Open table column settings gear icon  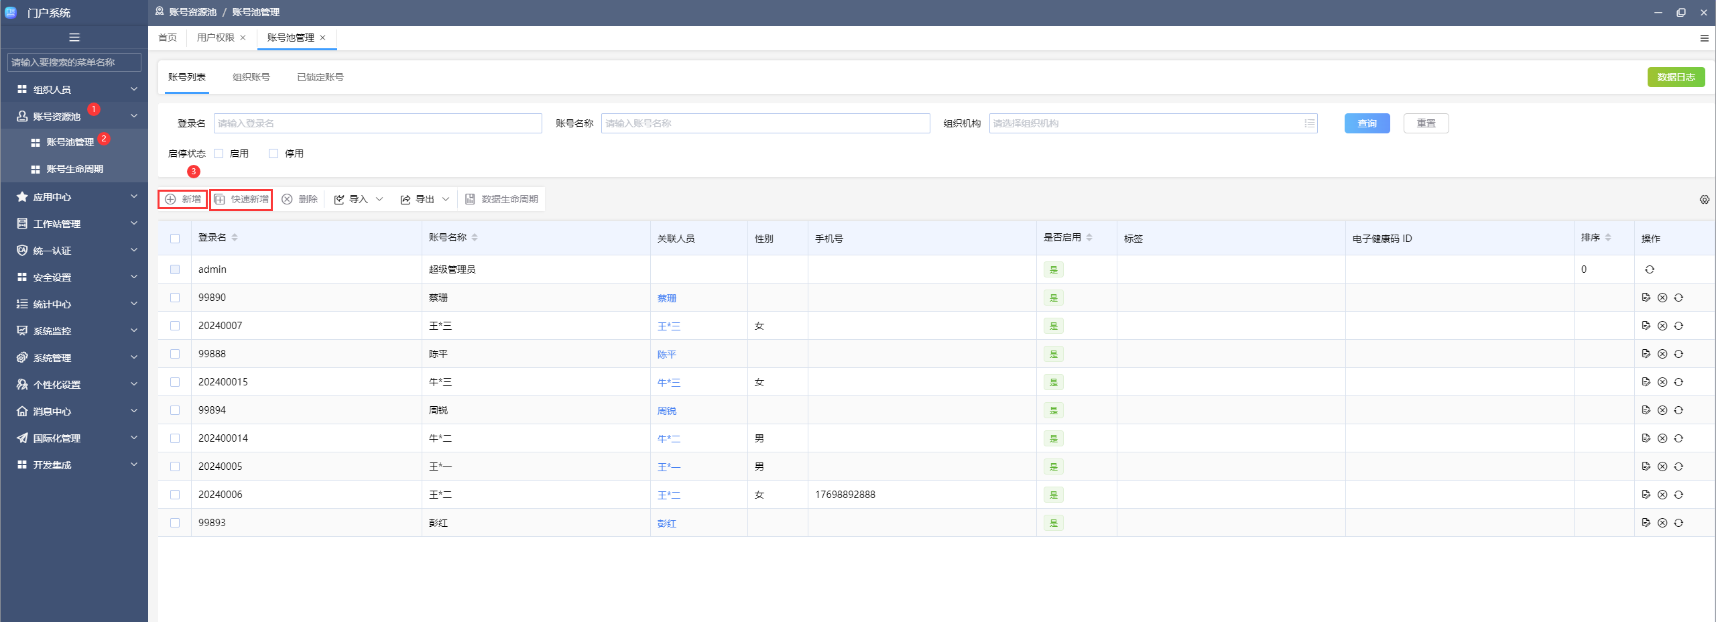tap(1705, 199)
